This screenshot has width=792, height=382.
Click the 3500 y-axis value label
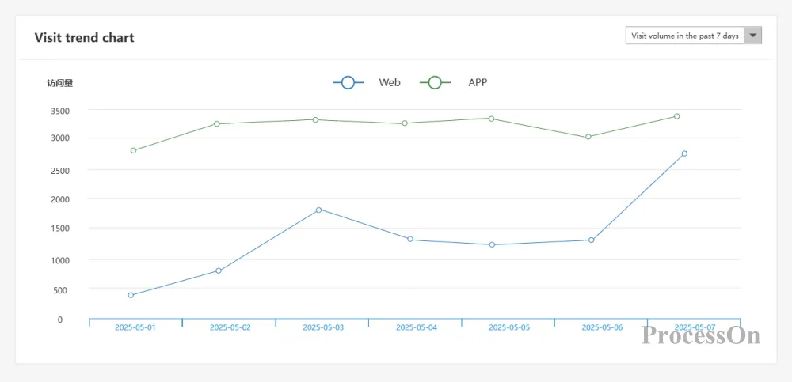pos(60,111)
